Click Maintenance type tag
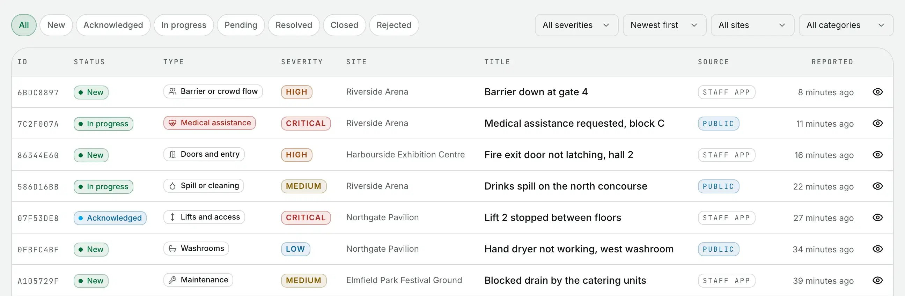The height and width of the screenshot is (296, 905). [198, 280]
